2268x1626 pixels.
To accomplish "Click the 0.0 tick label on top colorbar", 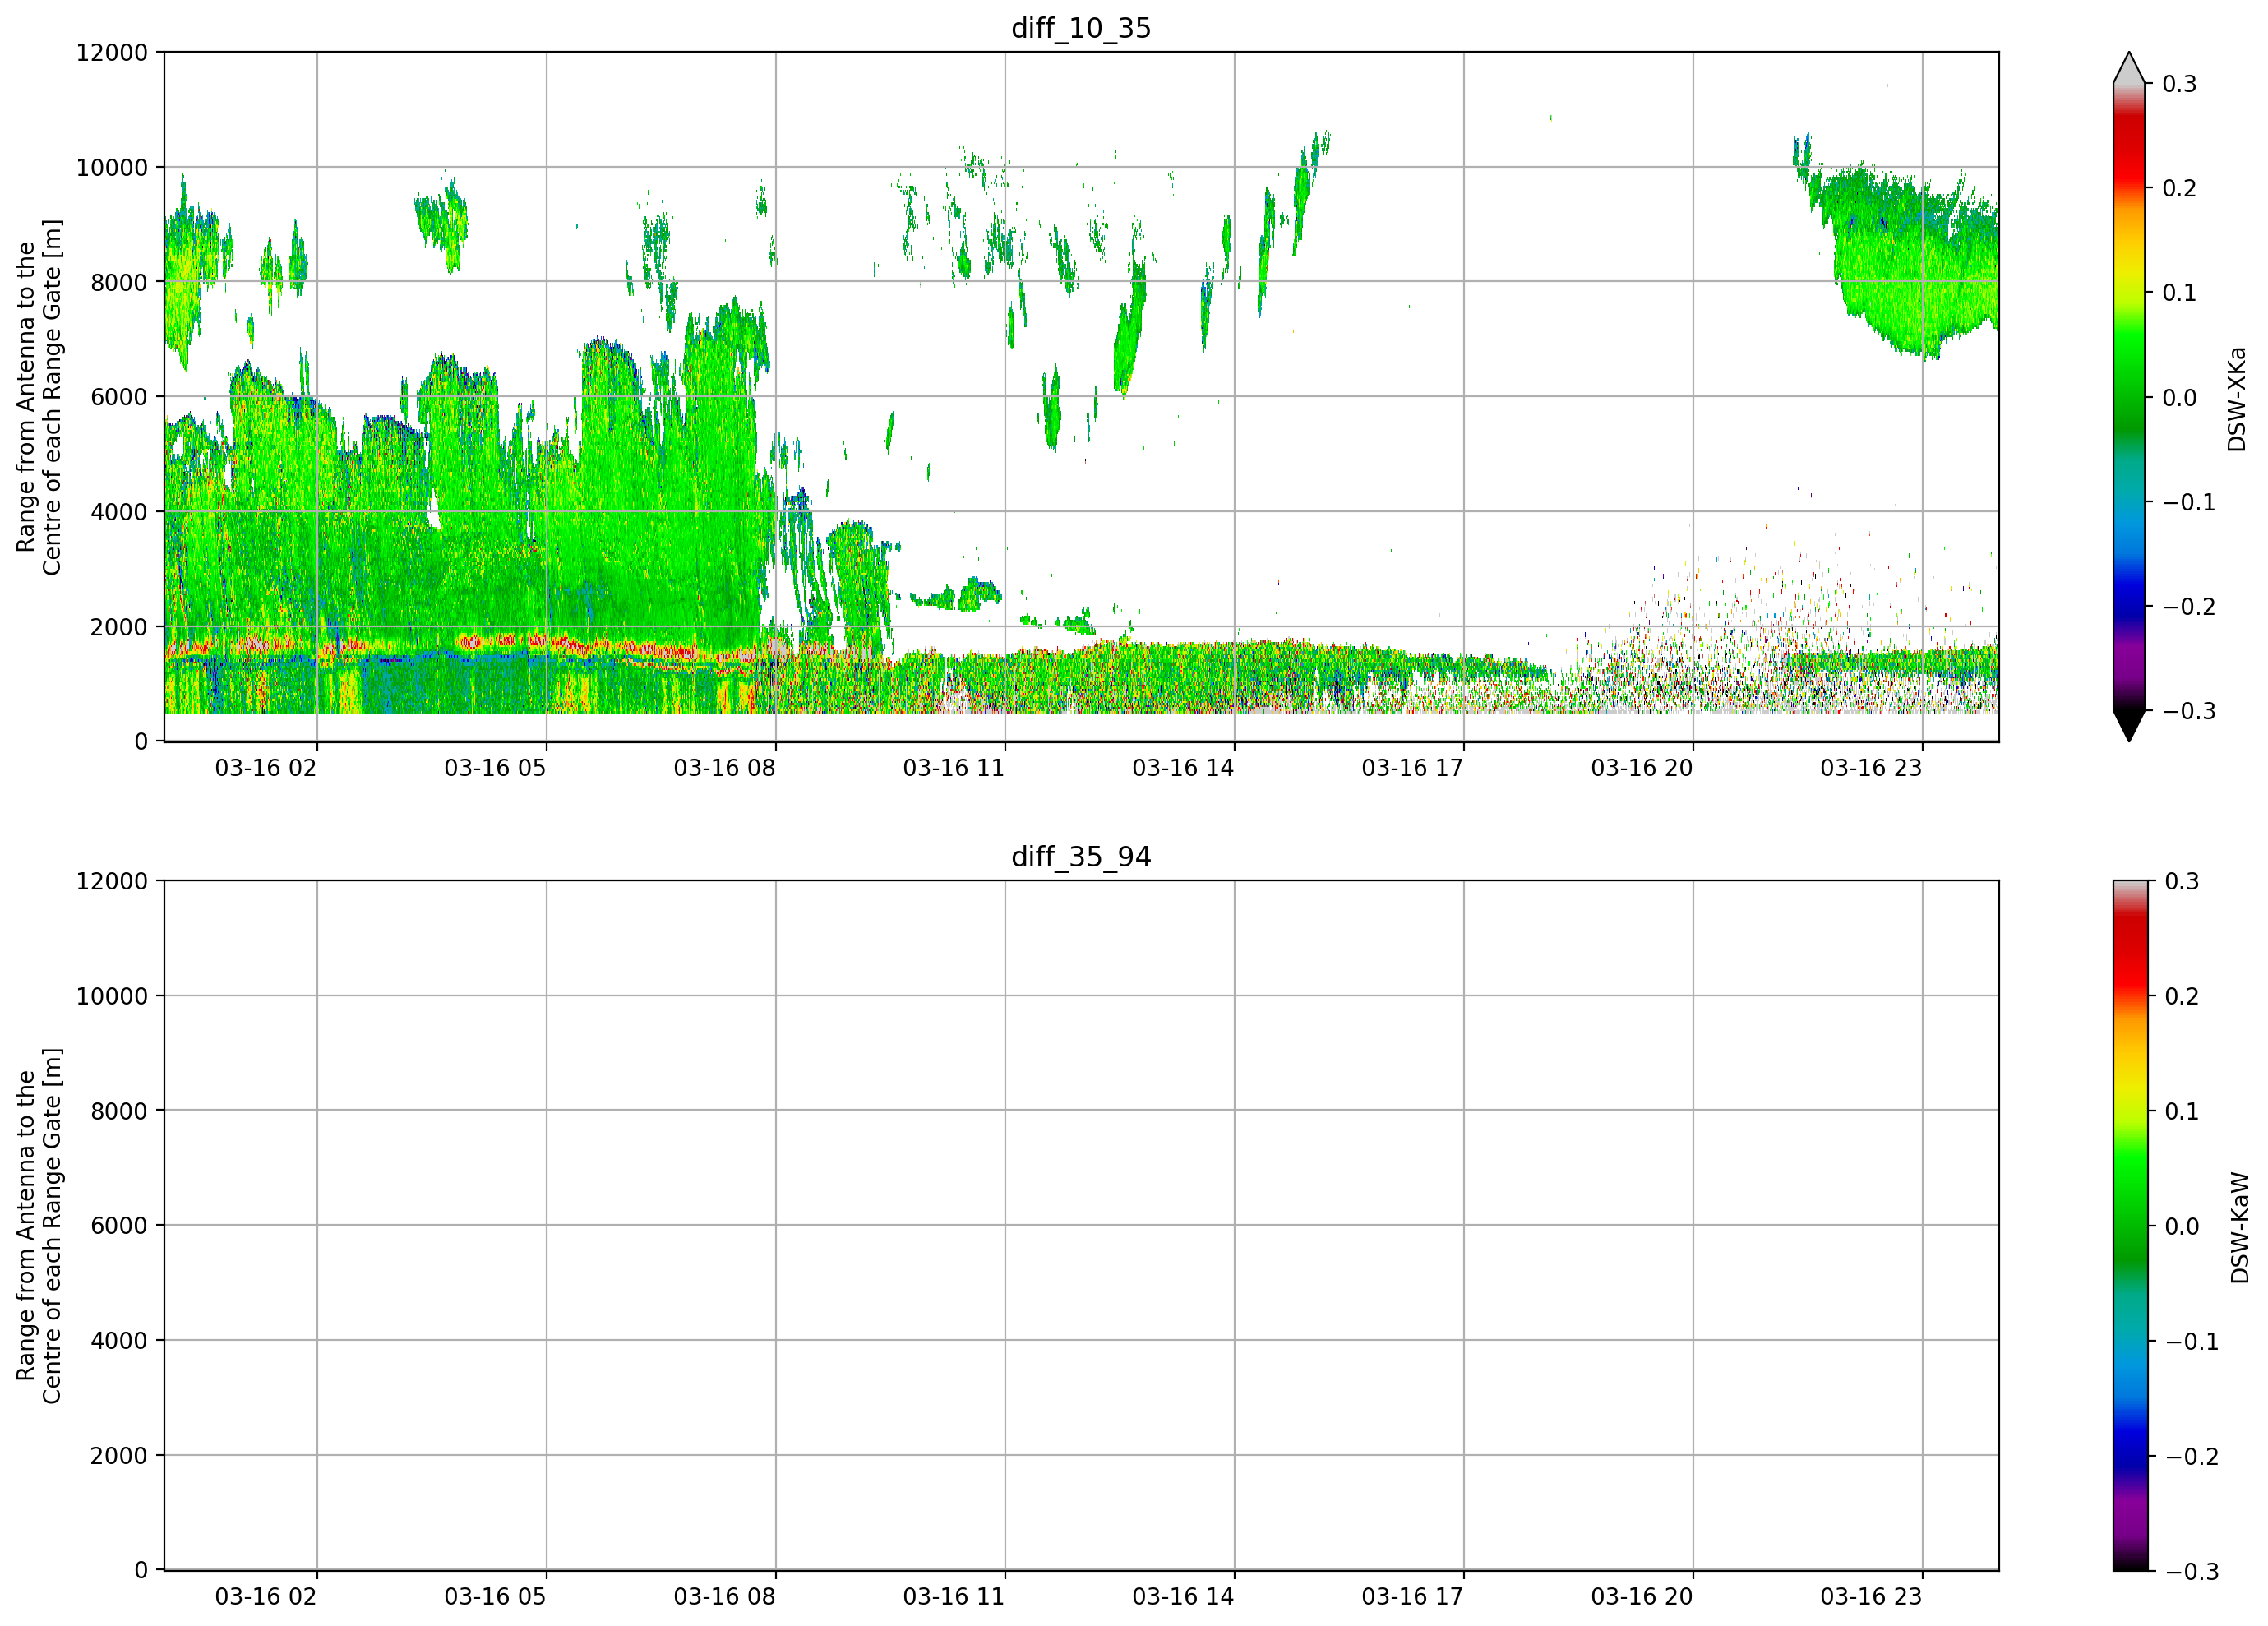I will [x=2179, y=398].
